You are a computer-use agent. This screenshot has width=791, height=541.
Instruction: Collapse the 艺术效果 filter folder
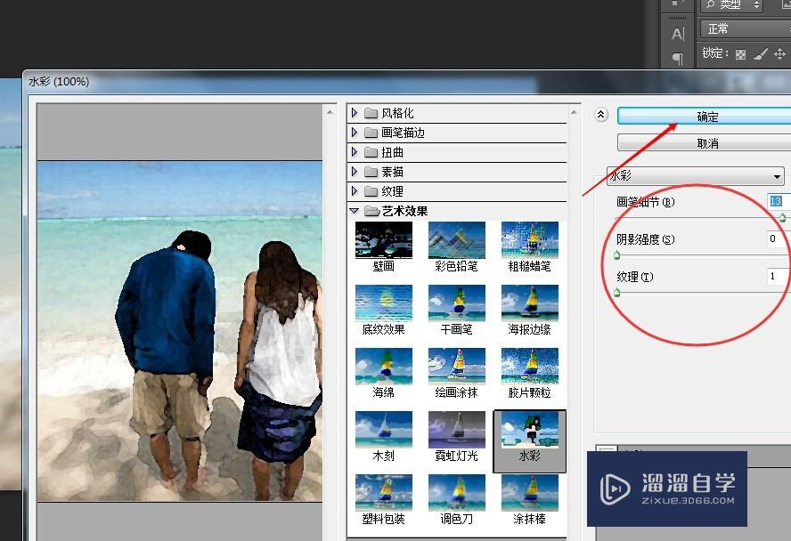point(355,211)
